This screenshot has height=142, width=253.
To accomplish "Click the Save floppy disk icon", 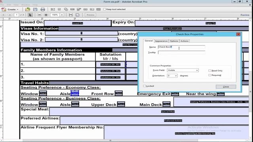I will (x=35, y=9).
